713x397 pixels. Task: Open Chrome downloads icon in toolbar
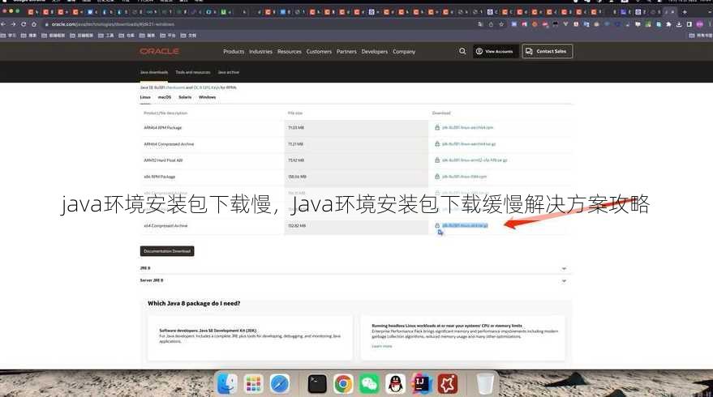[x=679, y=24]
